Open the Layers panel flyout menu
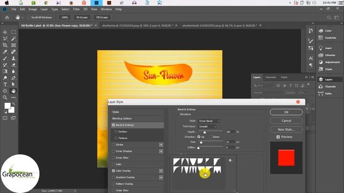Image resolution: width=344 pixels, height=193 pixels. click(x=313, y=77)
